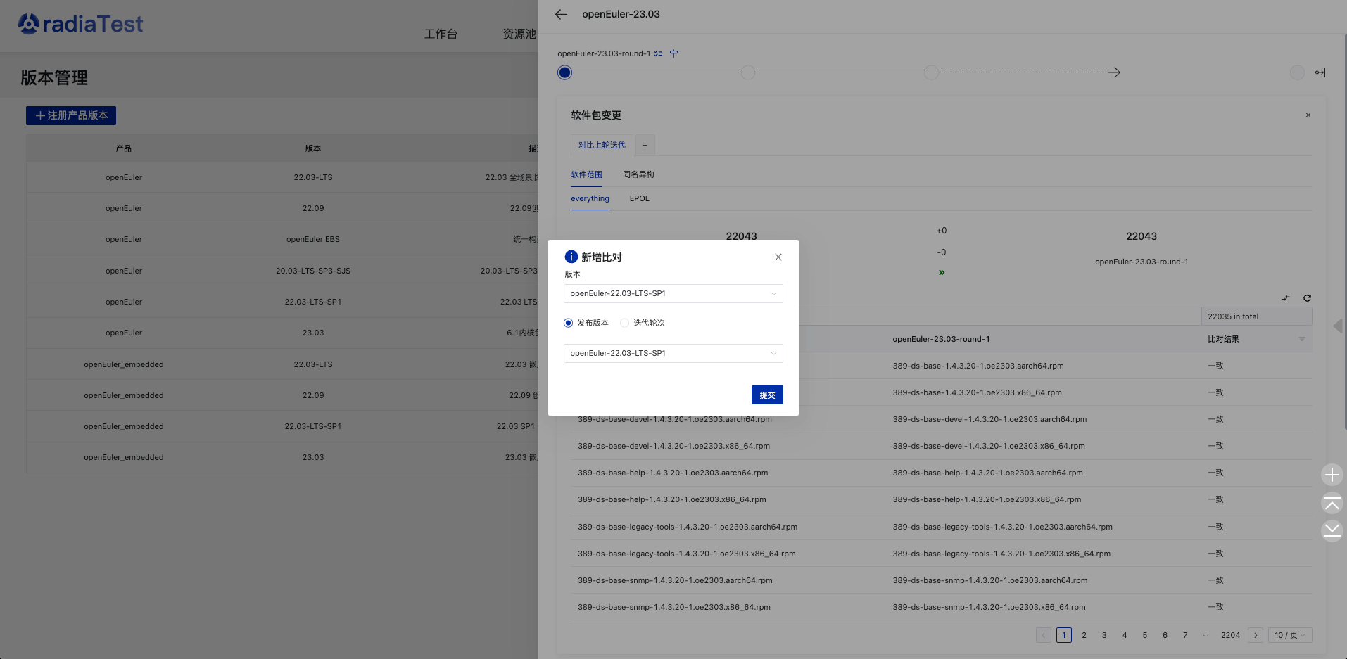Image resolution: width=1347 pixels, height=659 pixels.
Task: Click the scroll-to-bottom floating button
Action: point(1332,530)
